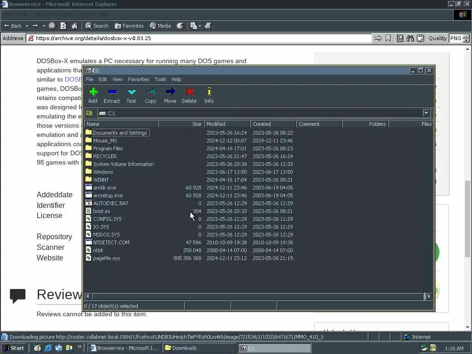Select the pagefile.sys file
This screenshot has width=472, height=354.
click(x=106, y=258)
